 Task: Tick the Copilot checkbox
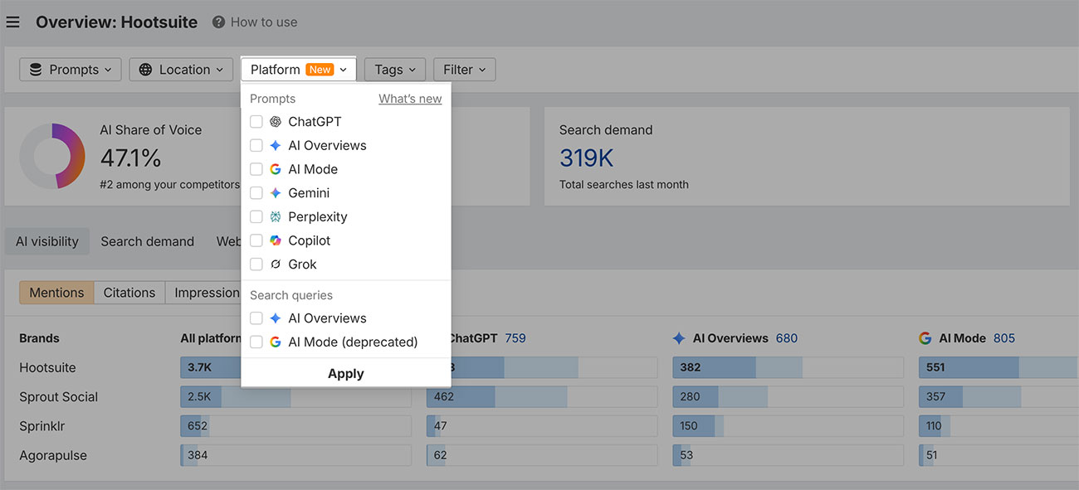[256, 240]
